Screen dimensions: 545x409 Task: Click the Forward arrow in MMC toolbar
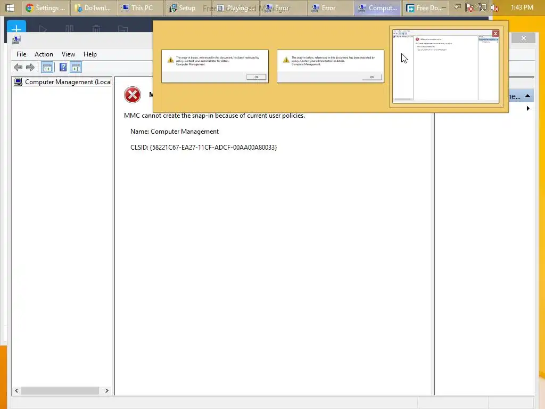tap(30, 68)
